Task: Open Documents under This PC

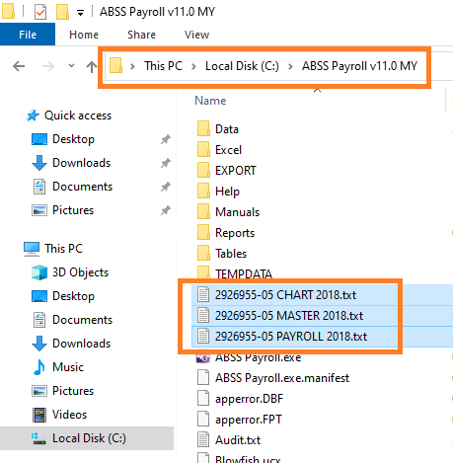Action: pyautogui.click(x=82, y=320)
